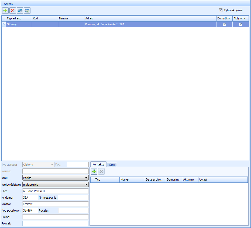Click Nr domu field containing 39A

[x=30, y=198]
